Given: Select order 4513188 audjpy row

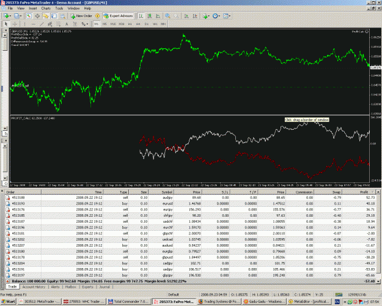Looking at the screenshot, I should [190, 198].
